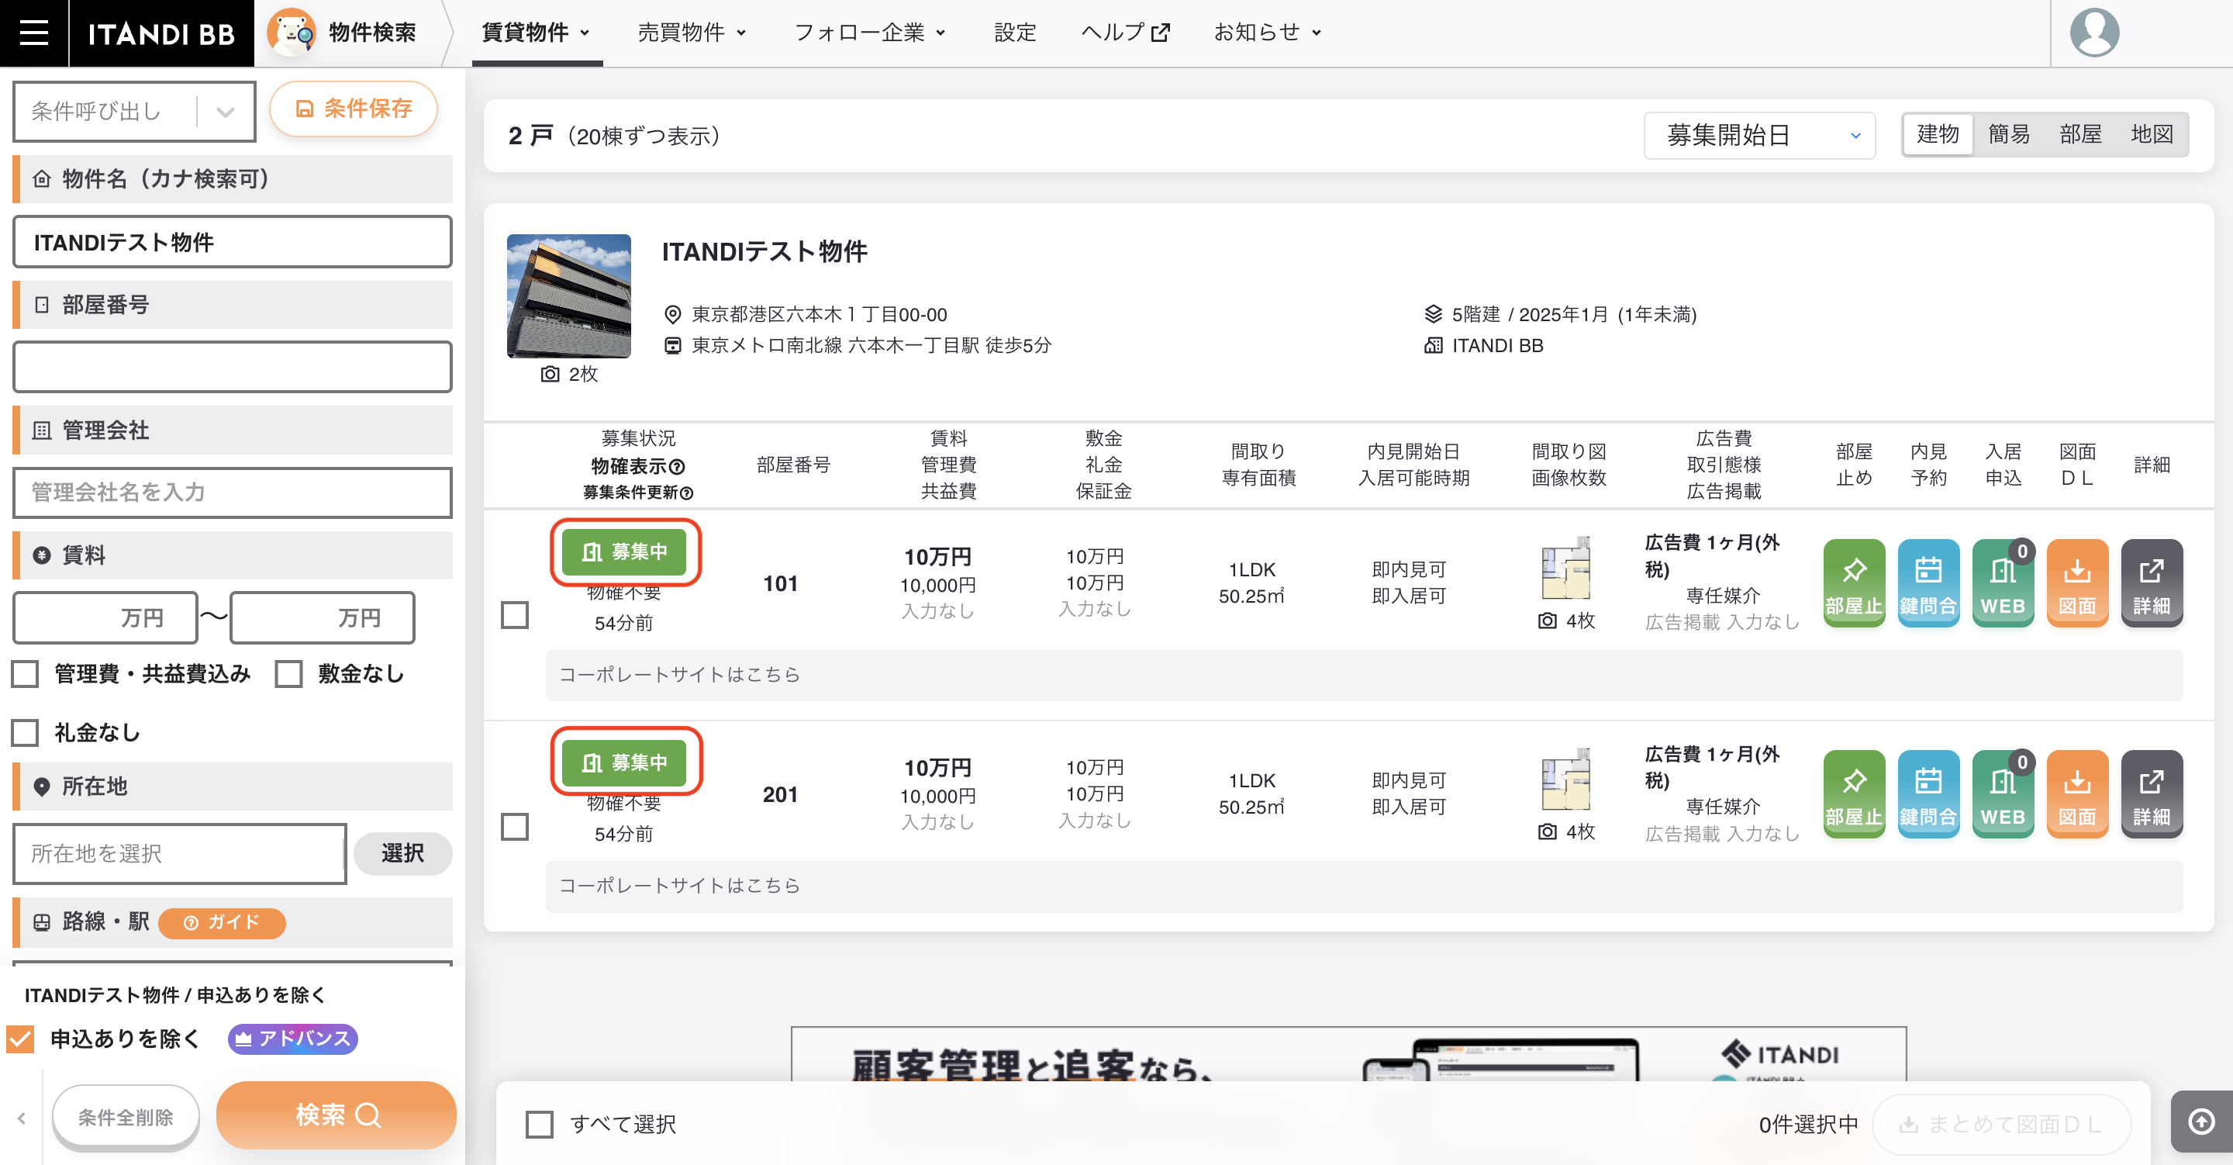Toggle 礼金なし checkbox
This screenshot has width=2233, height=1165.
click(x=25, y=733)
